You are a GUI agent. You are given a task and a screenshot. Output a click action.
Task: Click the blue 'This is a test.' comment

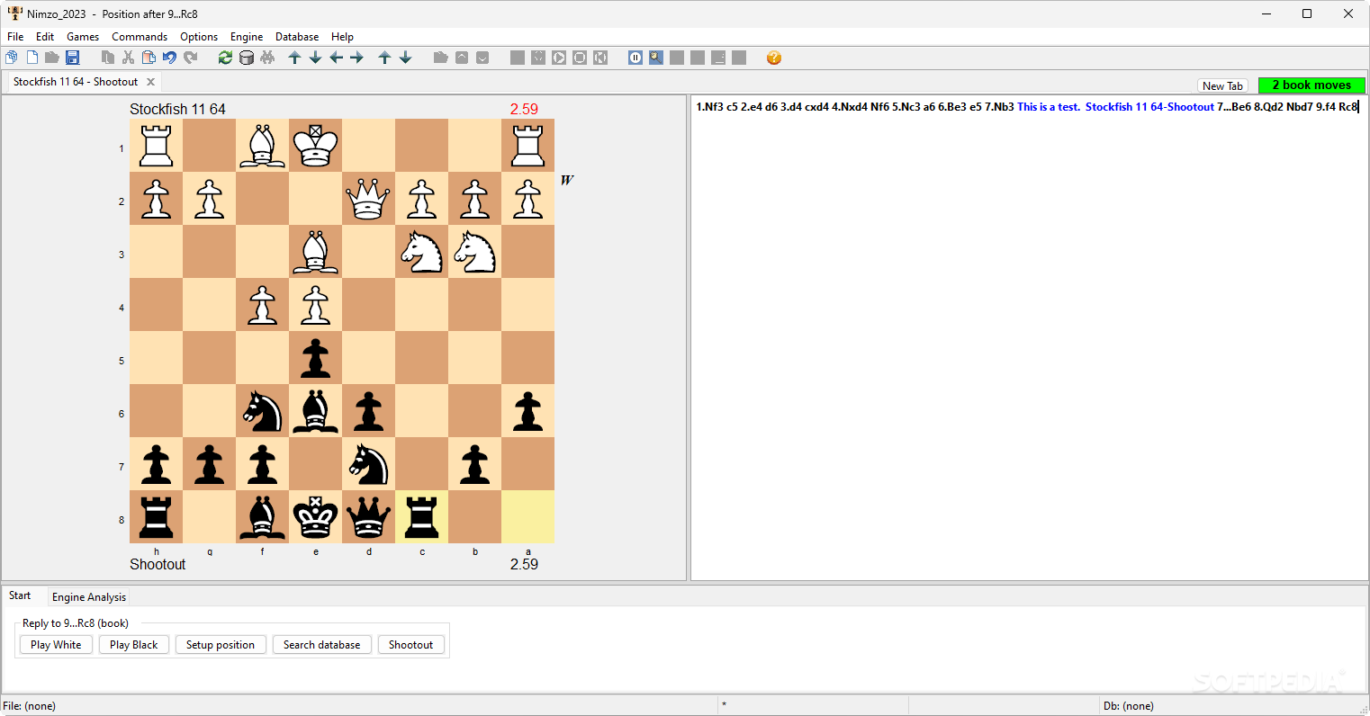point(1049,107)
